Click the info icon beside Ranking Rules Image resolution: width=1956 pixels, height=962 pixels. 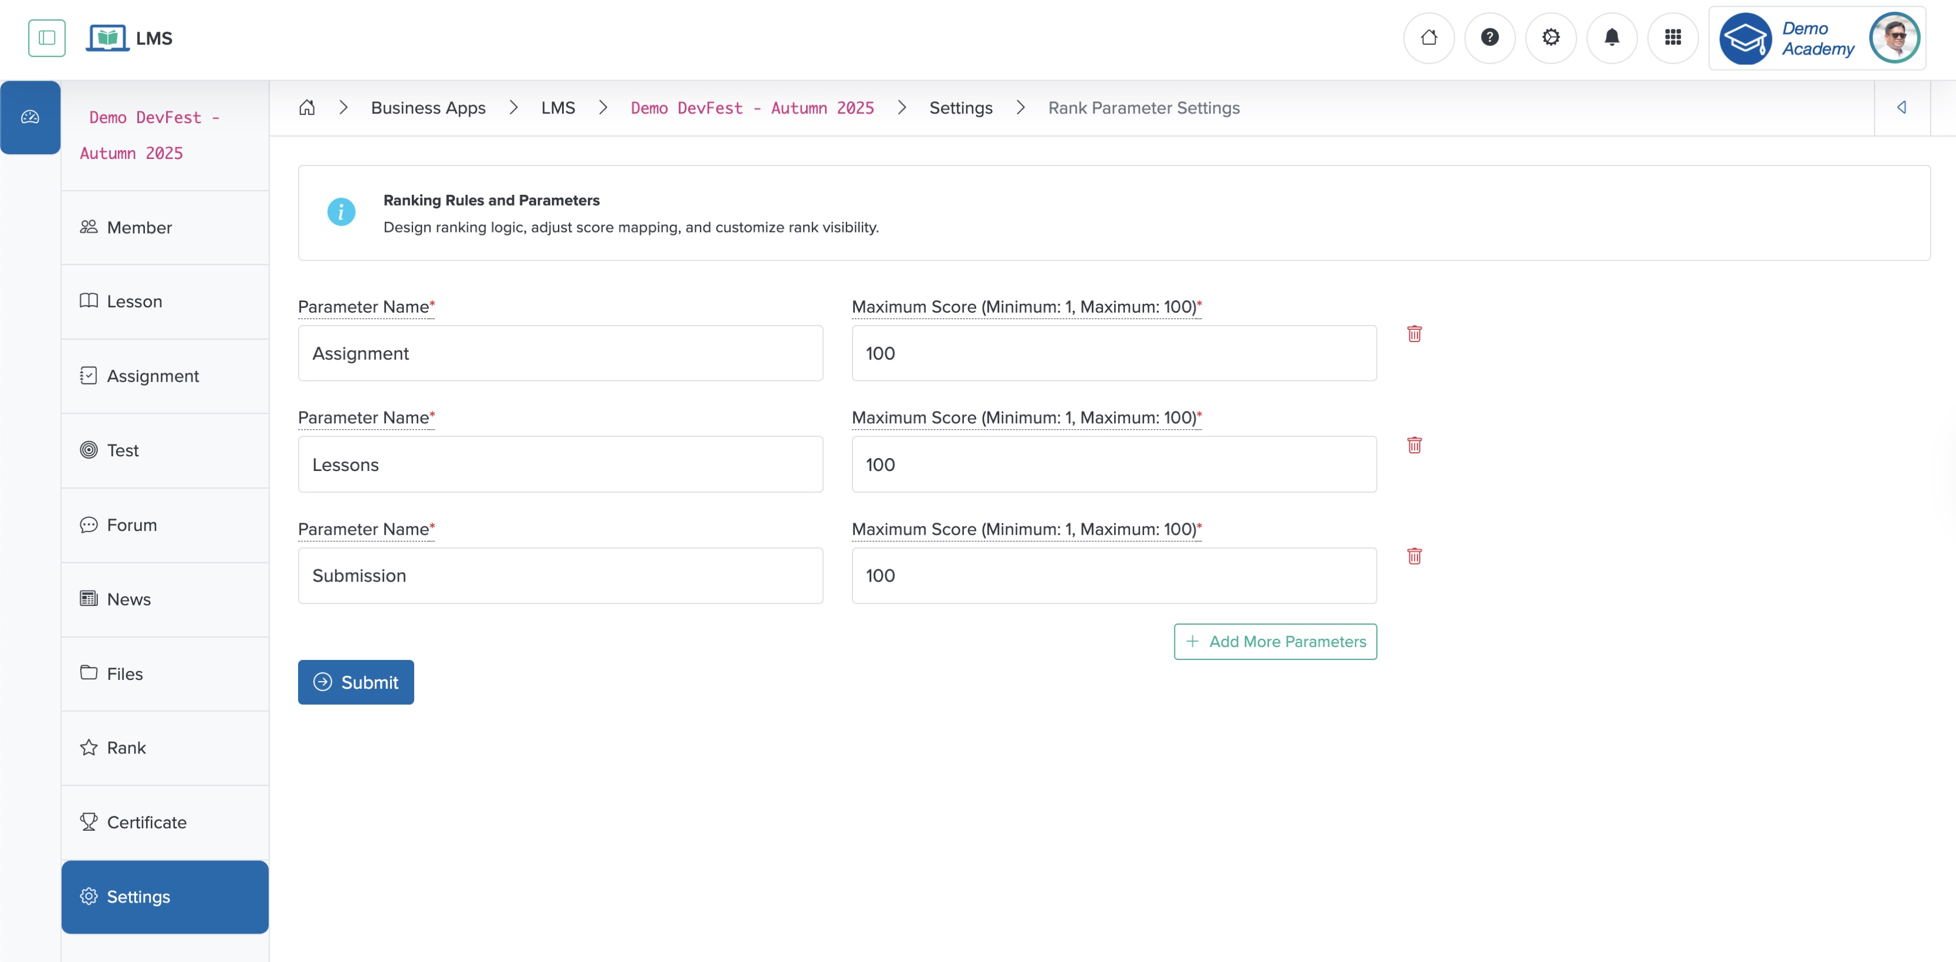pyautogui.click(x=341, y=212)
